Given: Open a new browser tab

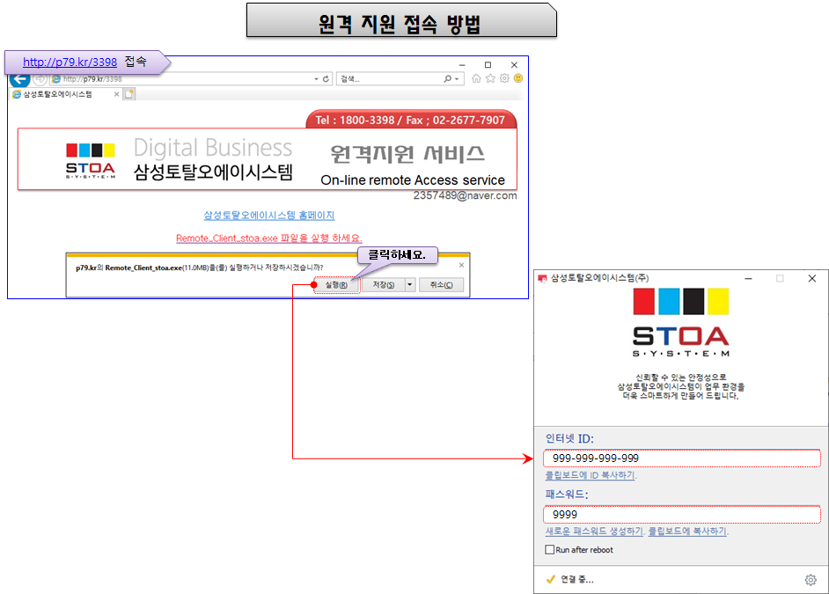Looking at the screenshot, I should click(129, 94).
